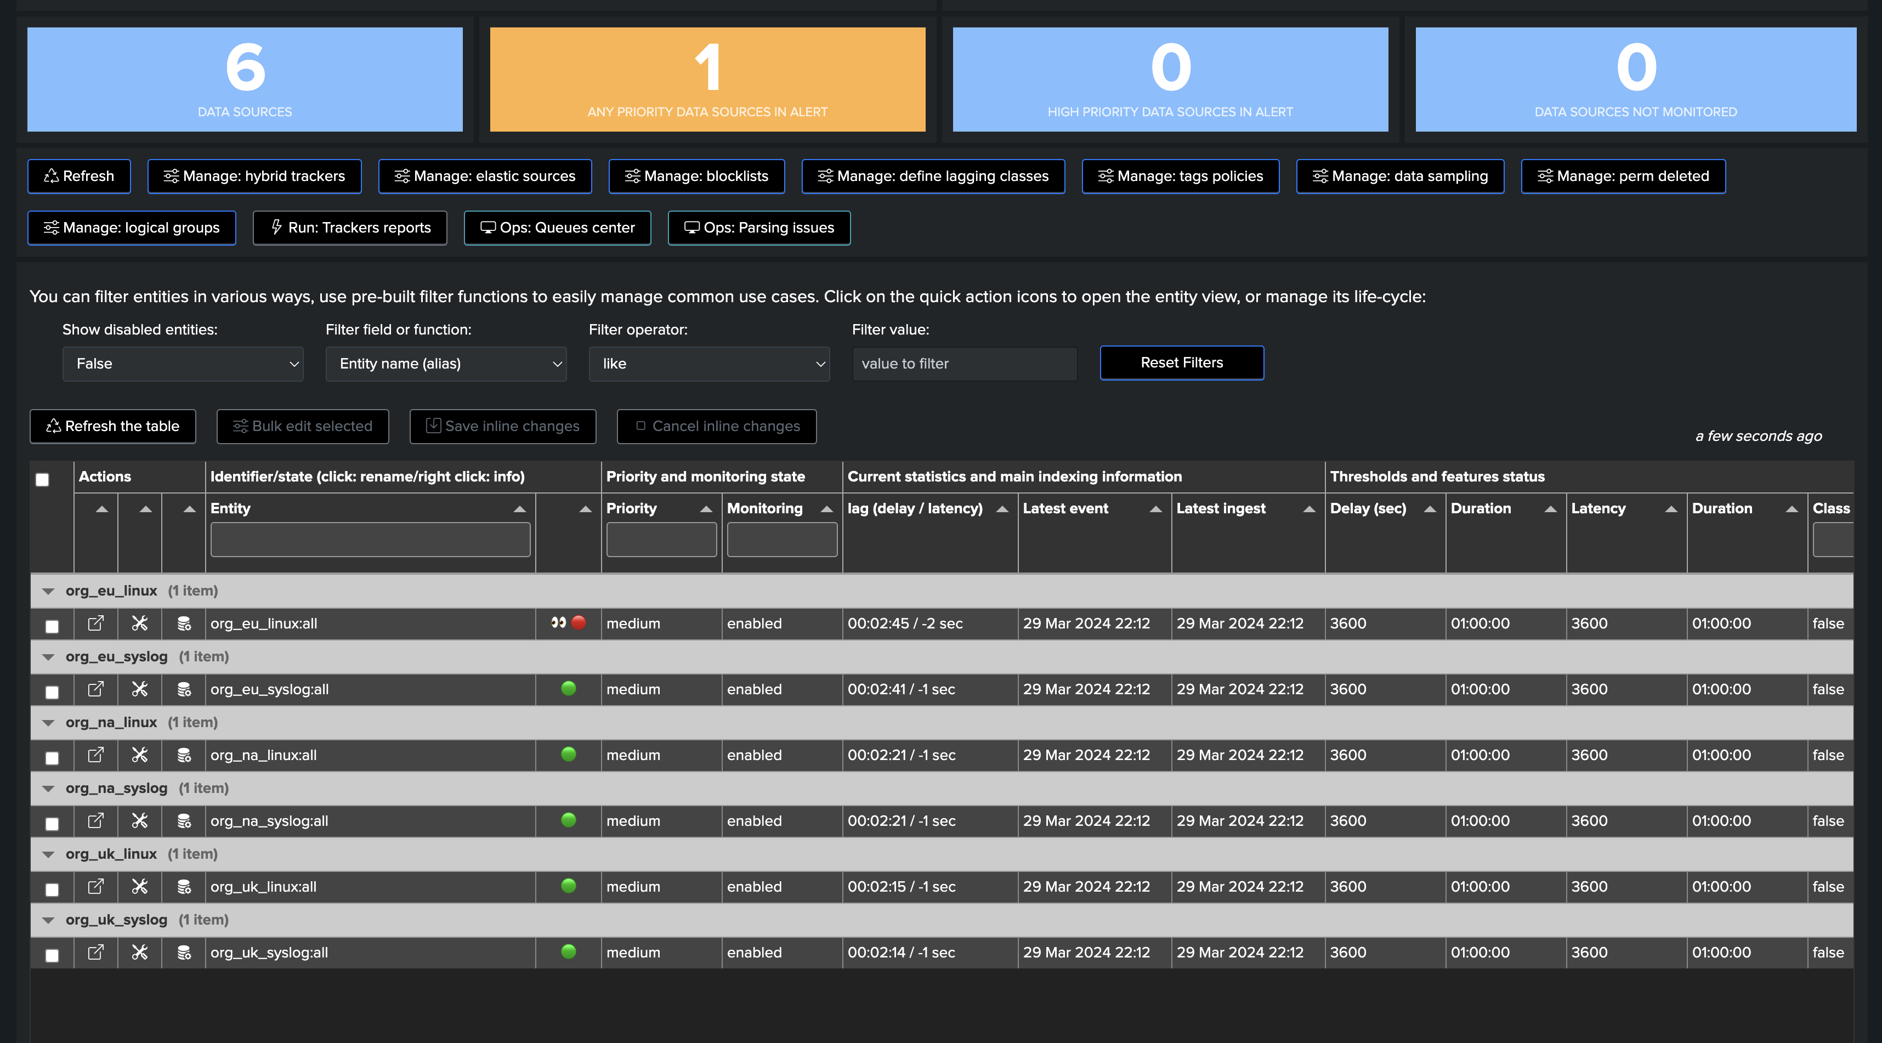Click red alert status dot for org_eu_linux:all
1882x1043 pixels.
pos(579,622)
